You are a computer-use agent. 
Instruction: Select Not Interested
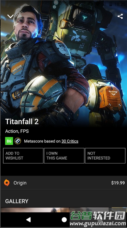[x=105, y=156]
